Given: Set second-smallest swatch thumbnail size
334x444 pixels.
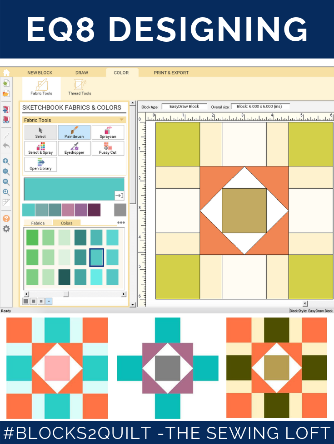Looking at the screenshot, I should tap(41, 301).
